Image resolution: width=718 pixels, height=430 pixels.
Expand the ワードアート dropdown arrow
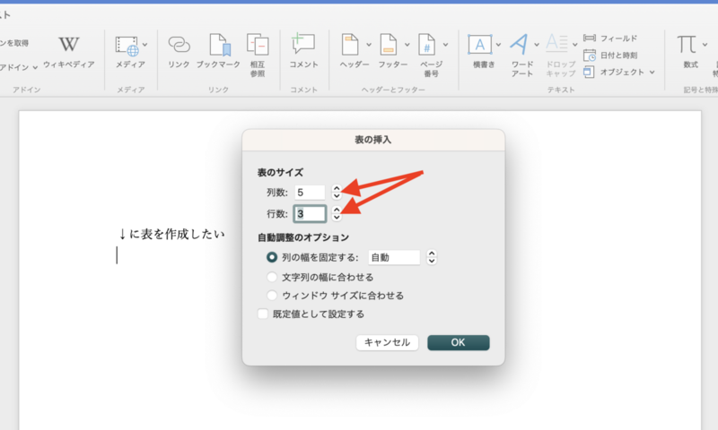(x=536, y=45)
